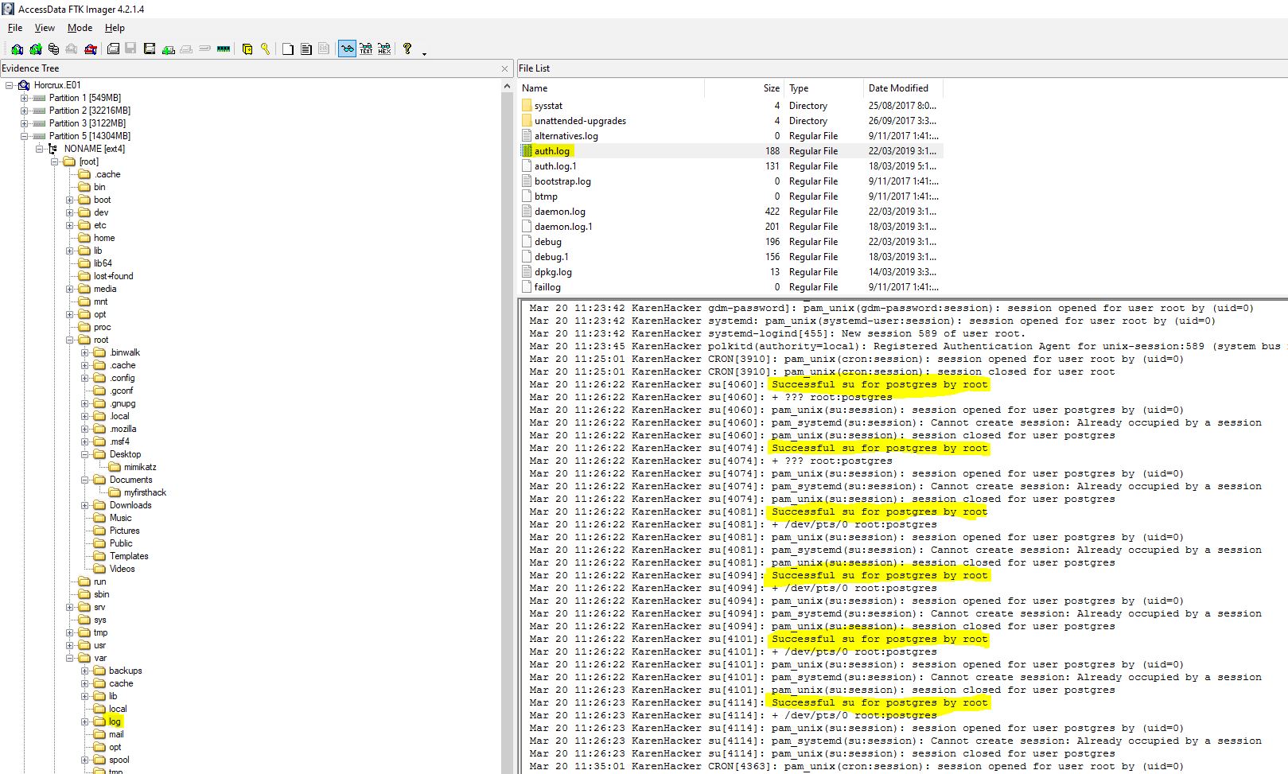Expand Partition 3 [3122MB] node
The width and height of the screenshot is (1288, 774).
pos(25,123)
